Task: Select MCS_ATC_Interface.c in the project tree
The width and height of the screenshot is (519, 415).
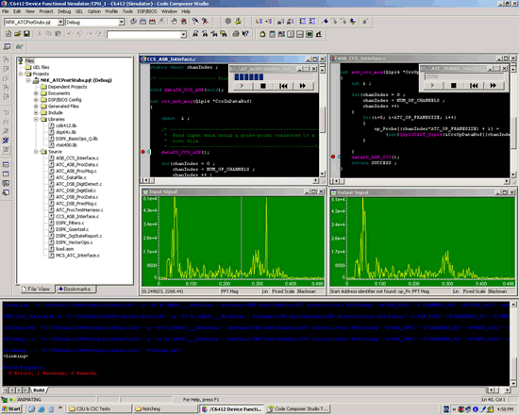Action: coord(77,256)
